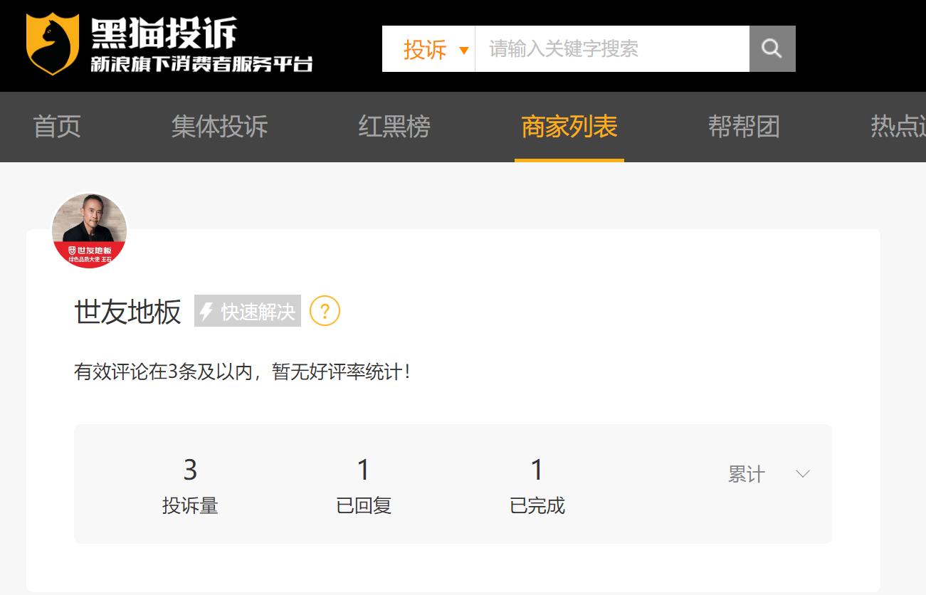Select the 红黑榜 menu item

393,127
